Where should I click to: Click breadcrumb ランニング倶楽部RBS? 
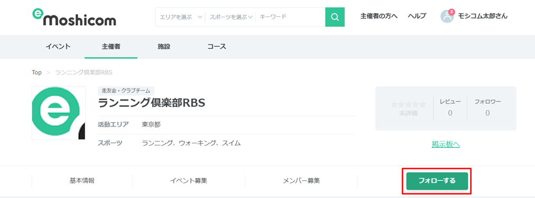tap(84, 72)
